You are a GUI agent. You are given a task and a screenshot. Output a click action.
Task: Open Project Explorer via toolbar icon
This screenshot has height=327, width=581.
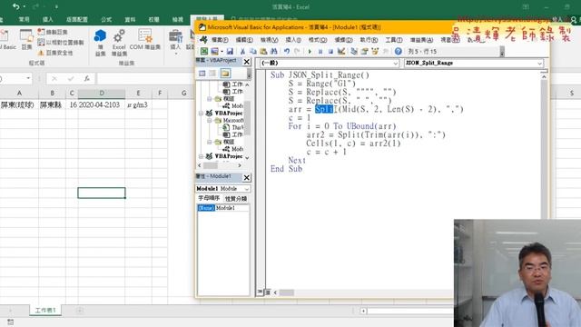(x=354, y=52)
